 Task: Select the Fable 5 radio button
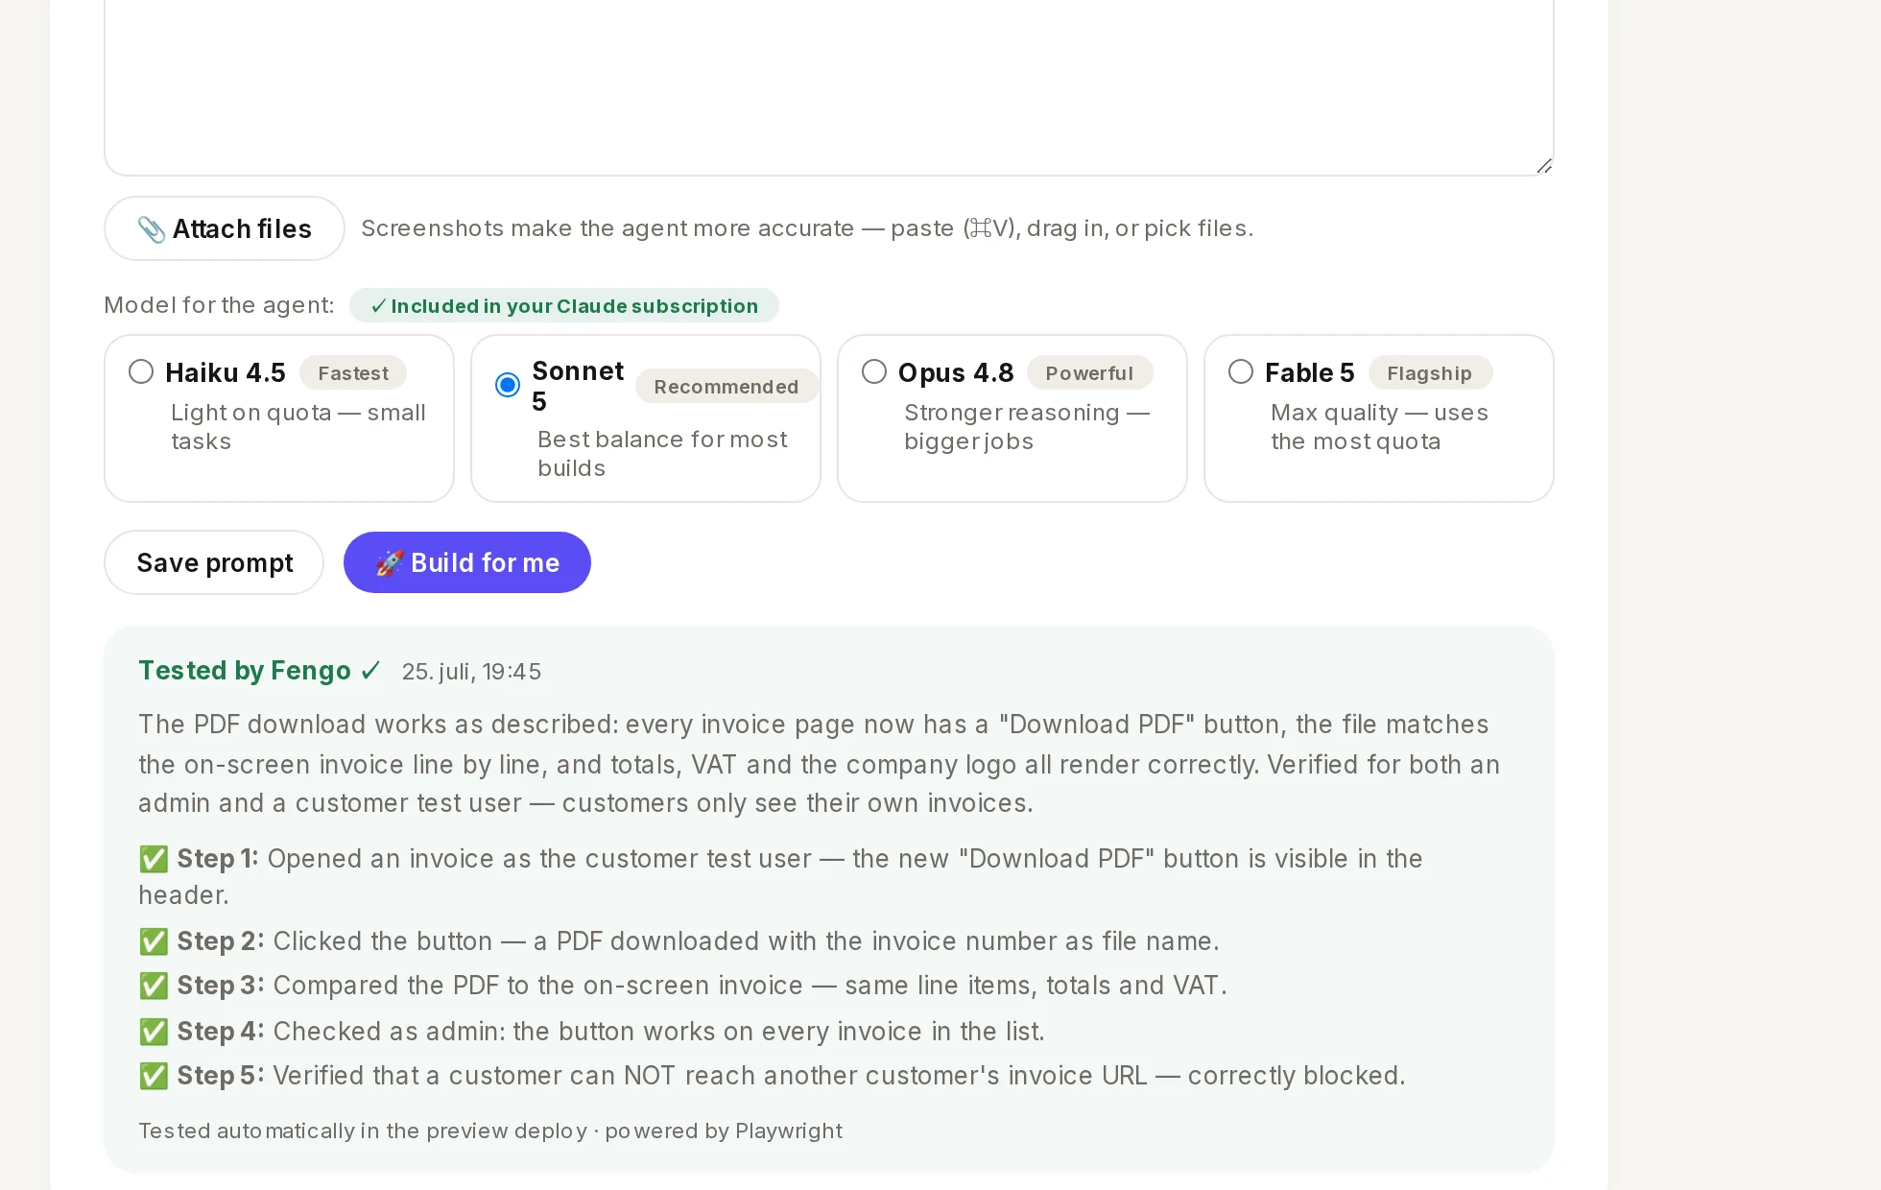(1241, 371)
